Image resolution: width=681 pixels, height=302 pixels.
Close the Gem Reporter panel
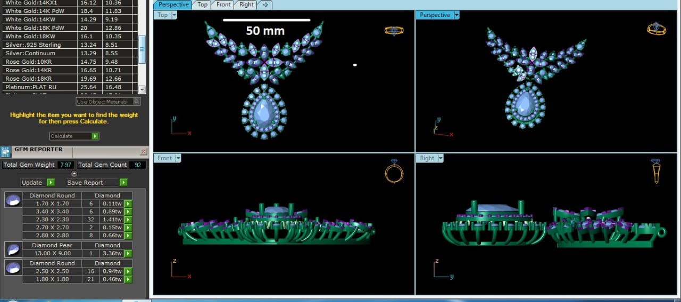[x=143, y=152]
